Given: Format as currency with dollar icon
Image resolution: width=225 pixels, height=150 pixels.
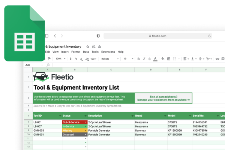Looking at the screenshot, I should coord(70,59).
